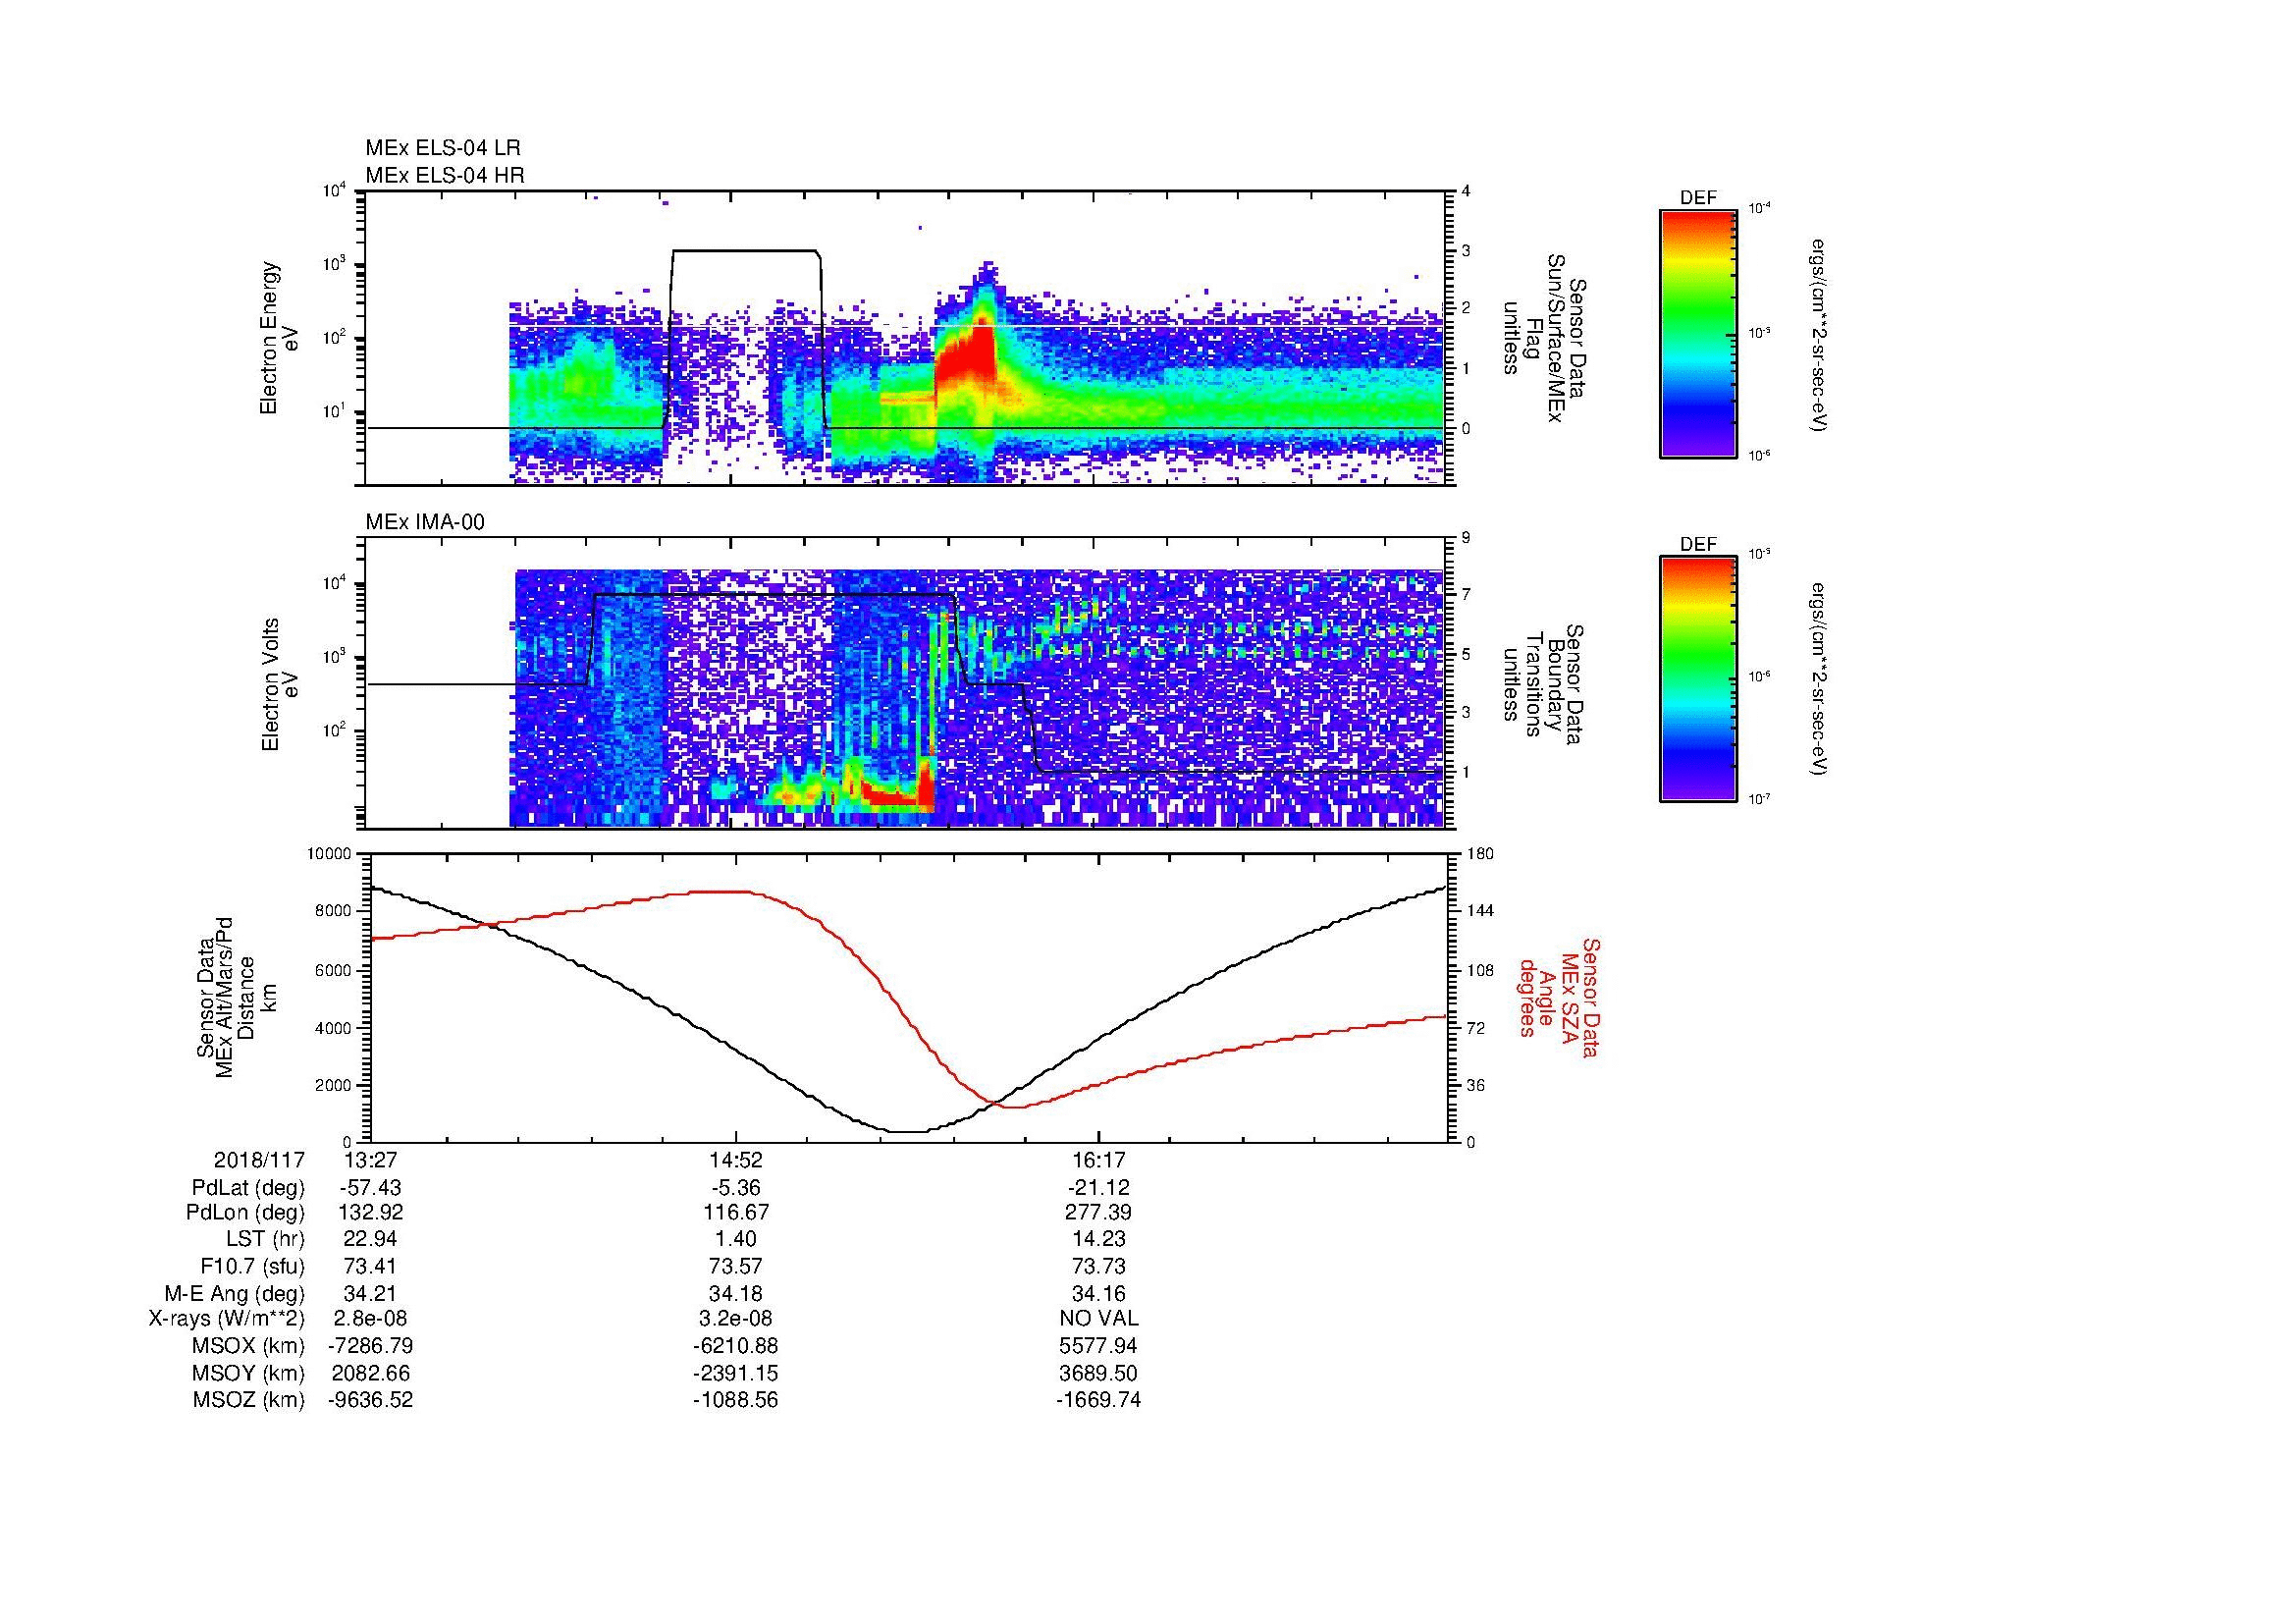The image size is (2296, 1623).
Task: Click the MSOZ value '-9636.52'
Action: [370, 1400]
